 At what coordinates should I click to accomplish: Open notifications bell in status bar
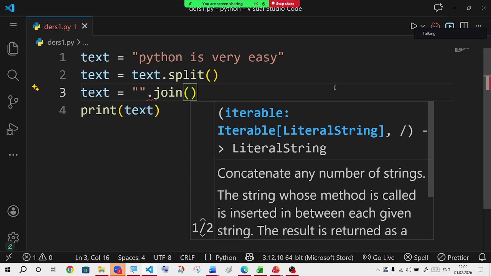pyautogui.click(x=482, y=257)
